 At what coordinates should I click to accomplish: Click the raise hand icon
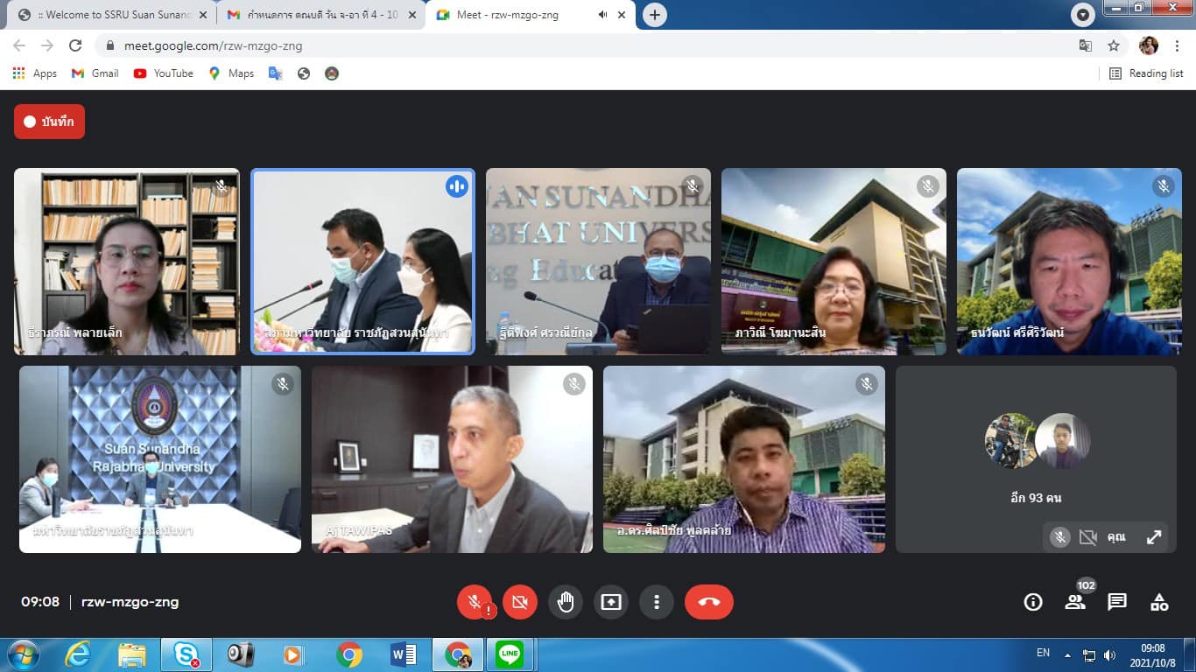(566, 602)
